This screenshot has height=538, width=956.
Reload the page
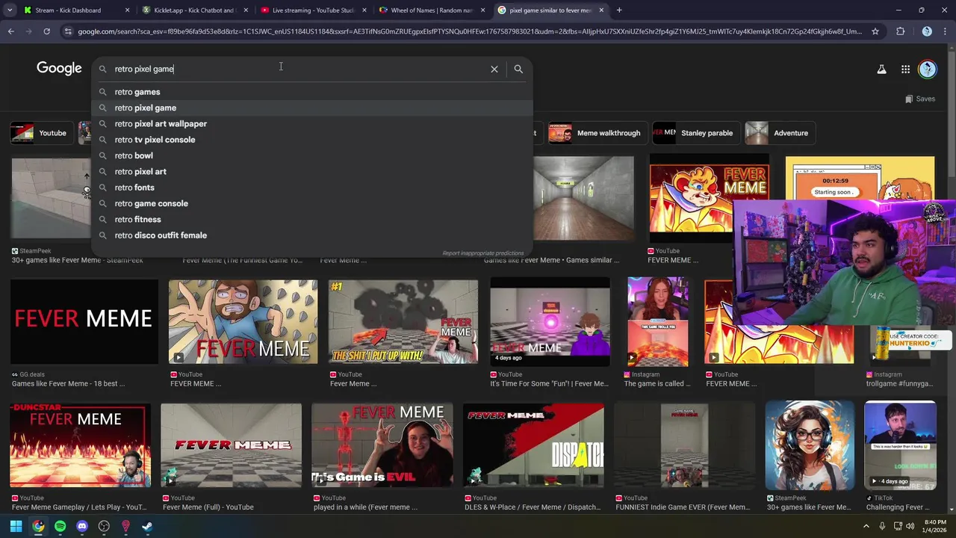pyautogui.click(x=46, y=31)
